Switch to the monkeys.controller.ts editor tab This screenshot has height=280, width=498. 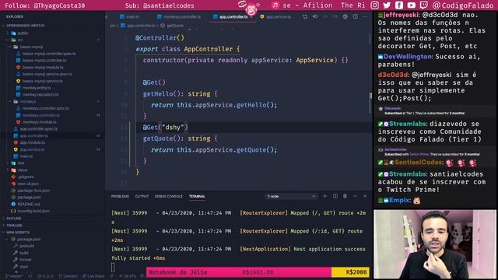coord(179,16)
